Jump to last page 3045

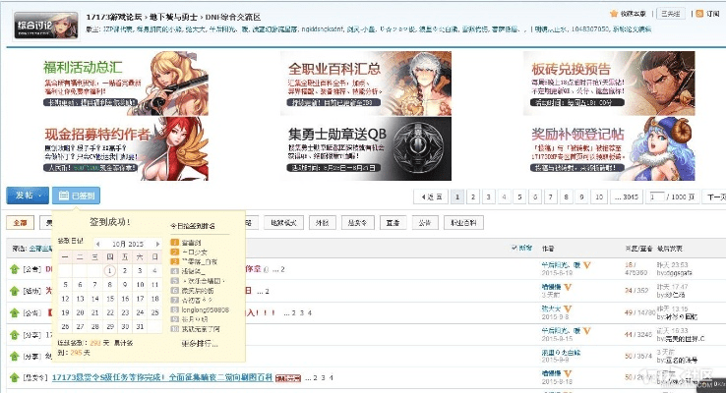point(627,196)
